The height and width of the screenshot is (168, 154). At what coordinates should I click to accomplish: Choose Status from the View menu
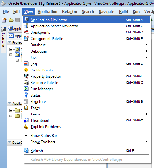click(87, 95)
